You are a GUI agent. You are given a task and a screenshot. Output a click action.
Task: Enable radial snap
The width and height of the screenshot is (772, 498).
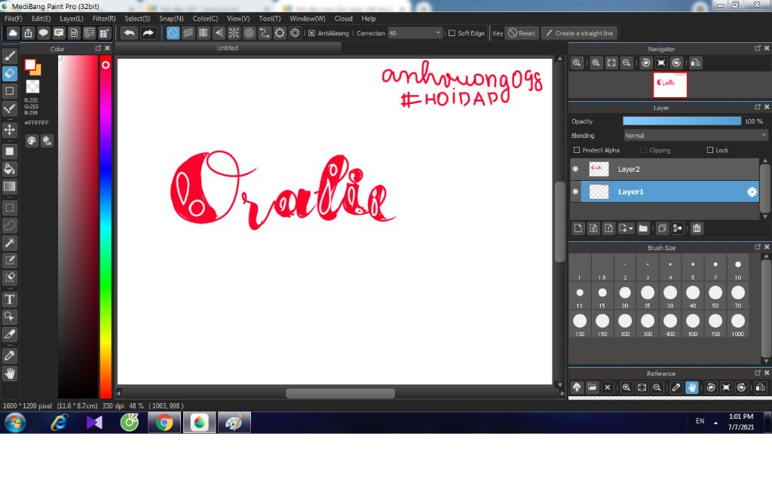click(x=234, y=33)
